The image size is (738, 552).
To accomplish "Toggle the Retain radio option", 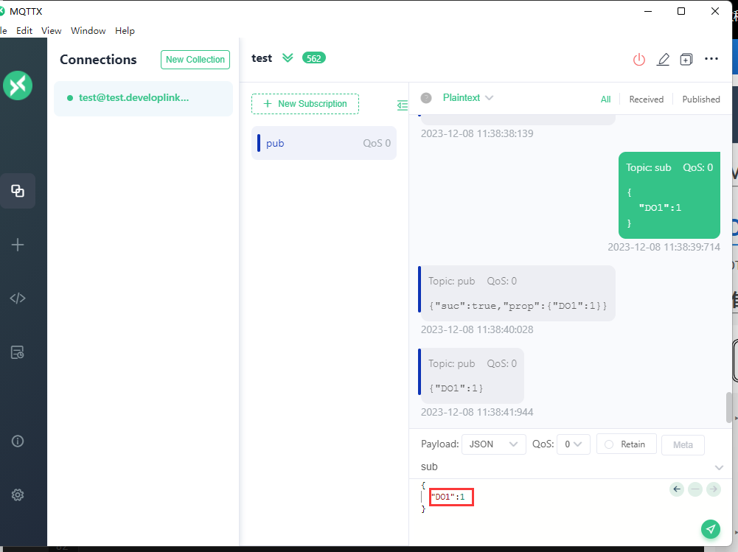I will pos(626,444).
